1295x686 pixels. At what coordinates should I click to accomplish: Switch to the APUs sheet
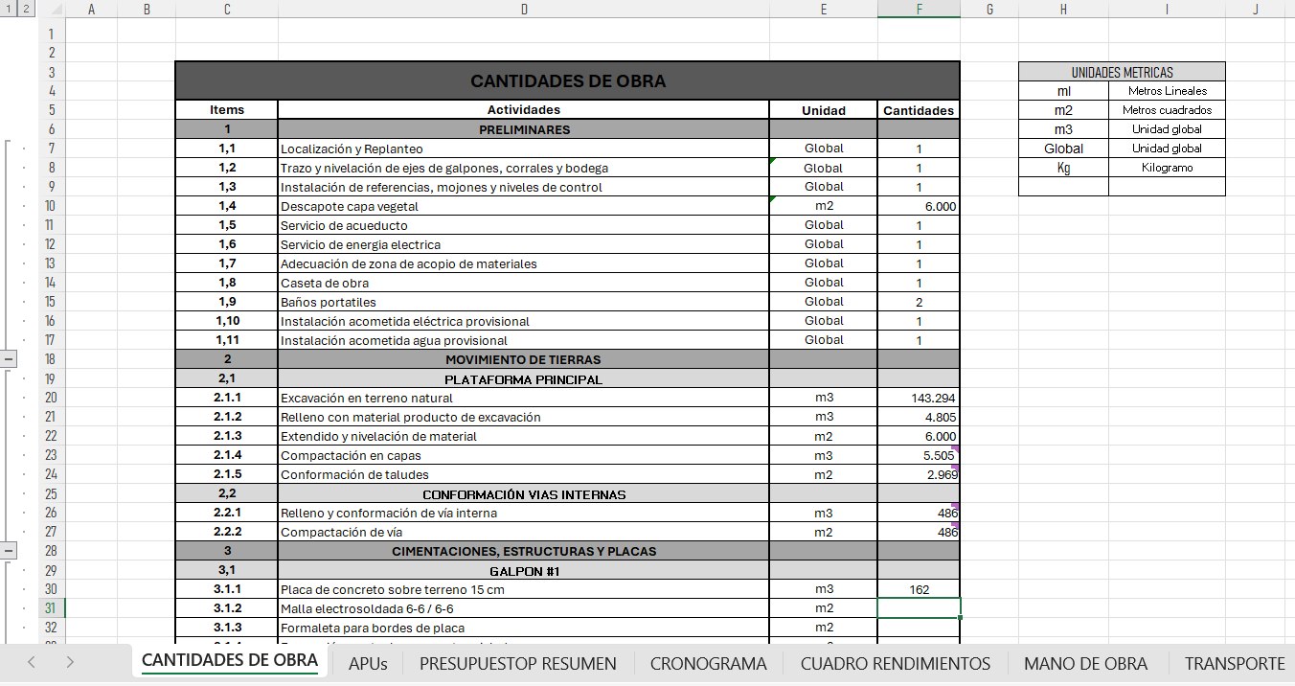tap(368, 663)
